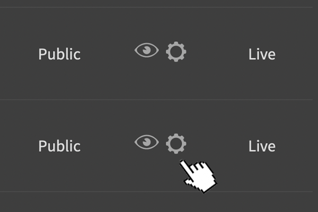Hide the first listed item using its eye

click(x=147, y=50)
